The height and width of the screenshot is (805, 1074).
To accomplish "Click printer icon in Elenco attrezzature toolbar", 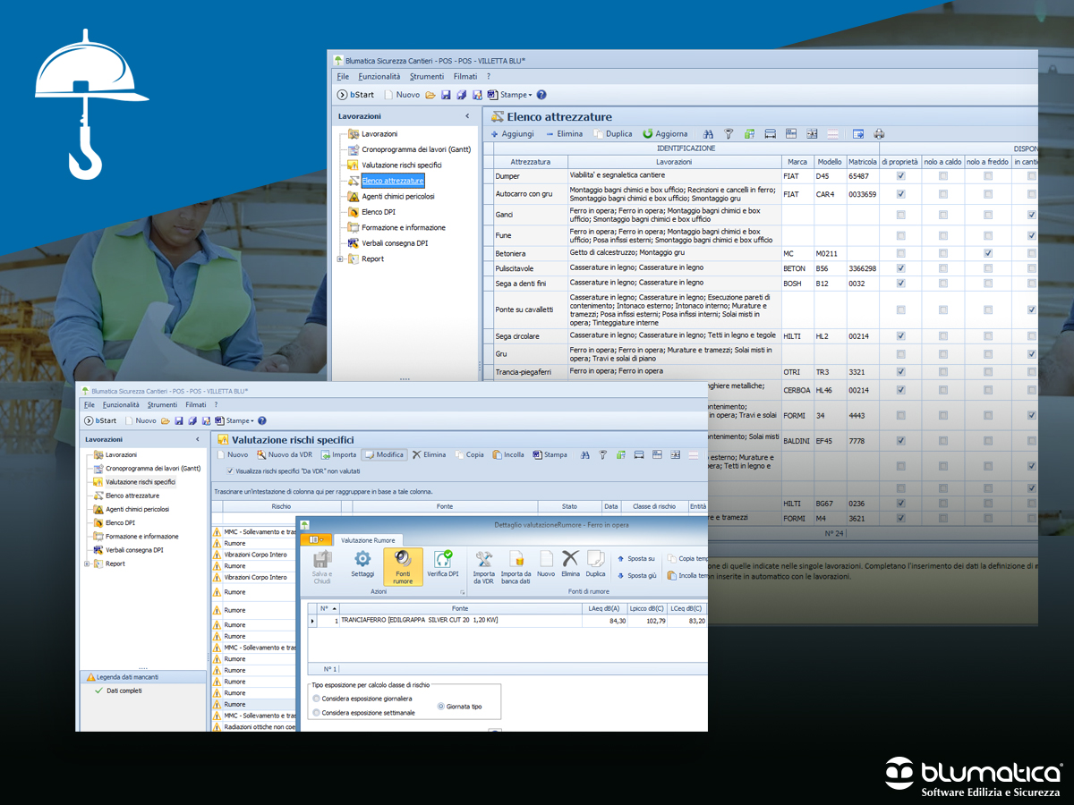I will click(879, 134).
